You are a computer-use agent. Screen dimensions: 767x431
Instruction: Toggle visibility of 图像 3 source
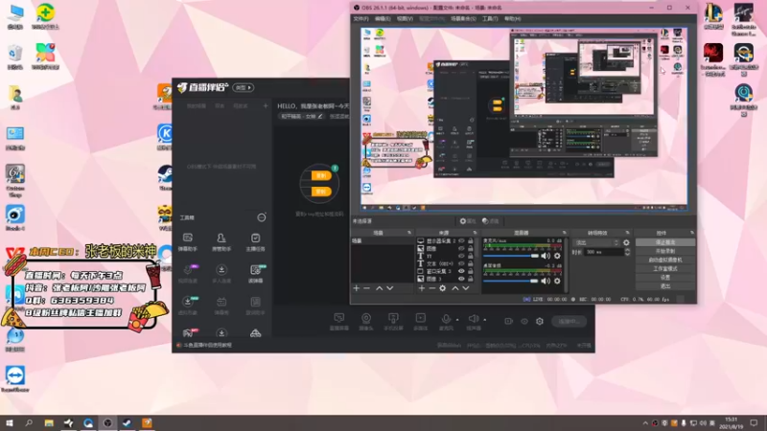coord(461,279)
